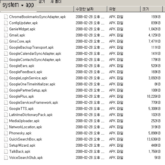Click file icon next to GoogleTTS.apk

(6, 109)
